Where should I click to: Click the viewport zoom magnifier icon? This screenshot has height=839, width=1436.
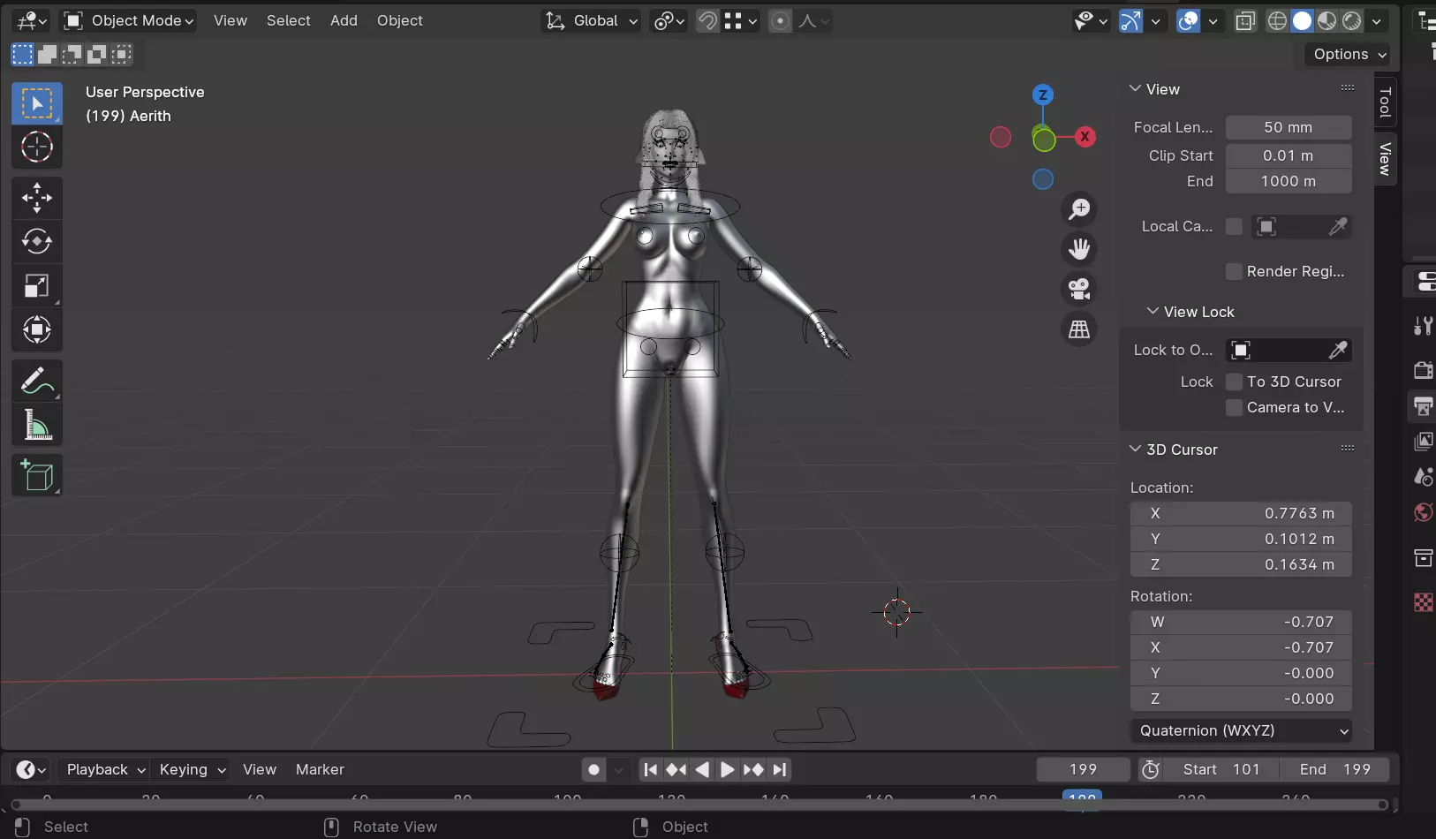coord(1079,209)
